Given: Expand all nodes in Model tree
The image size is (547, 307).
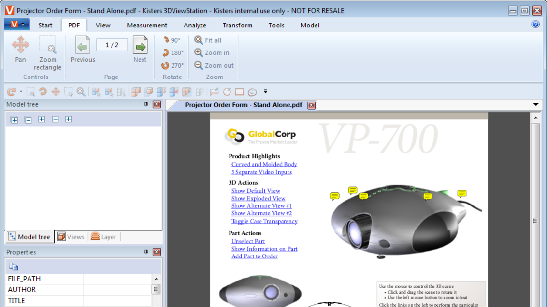Looking at the screenshot, I should 14,120.
